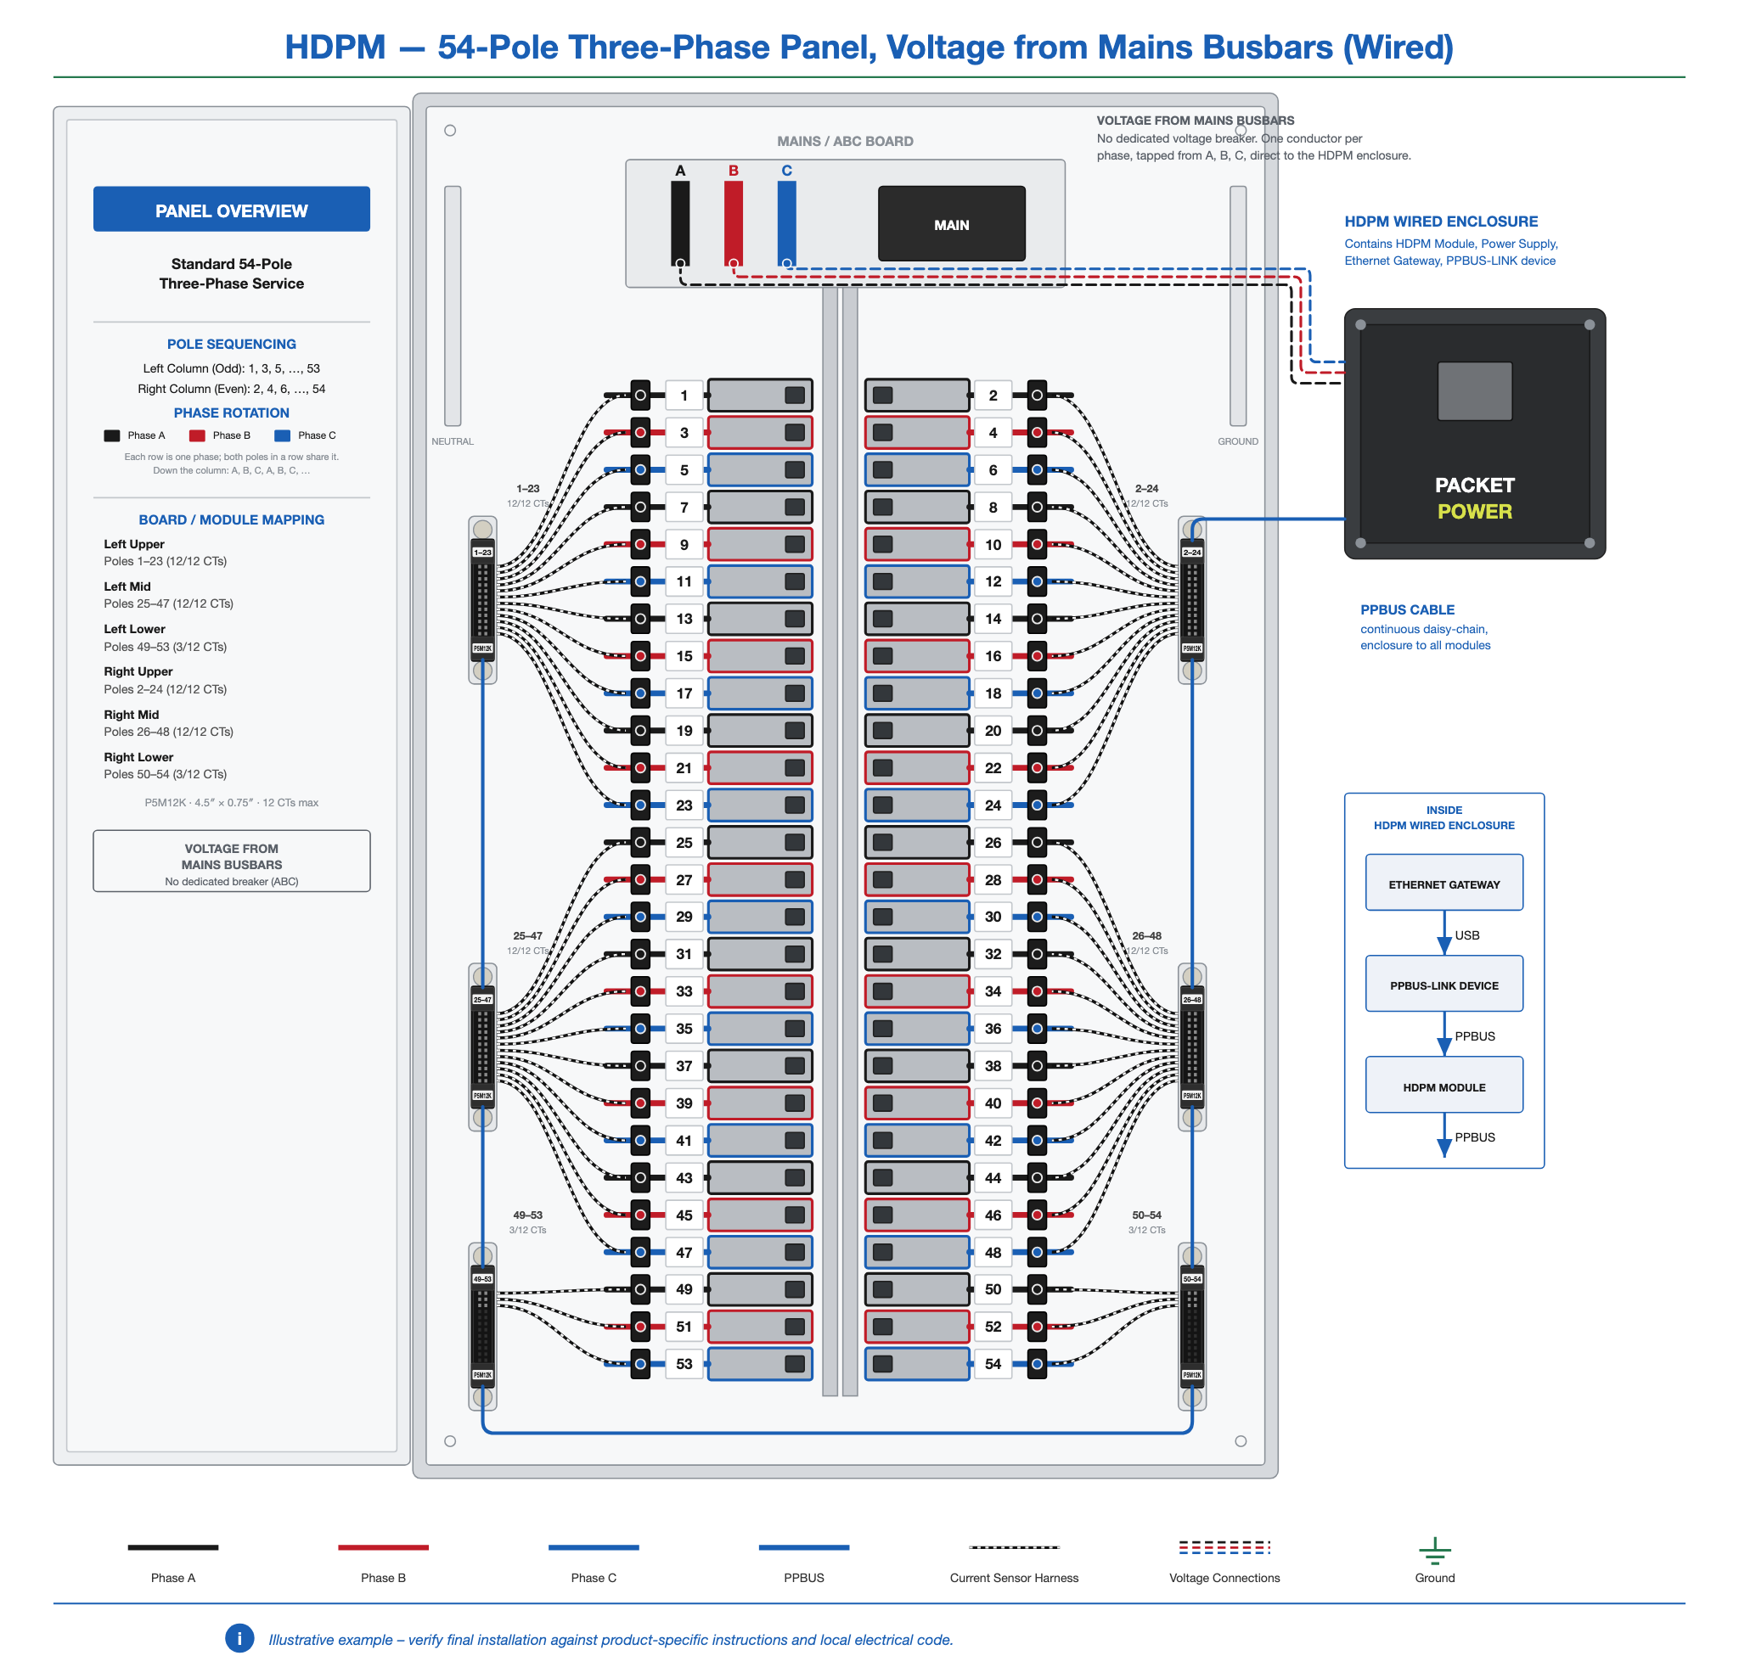This screenshot has width=1739, height=1678.
Task: Click the CT sensor at pole 52
Action: (x=1036, y=1327)
